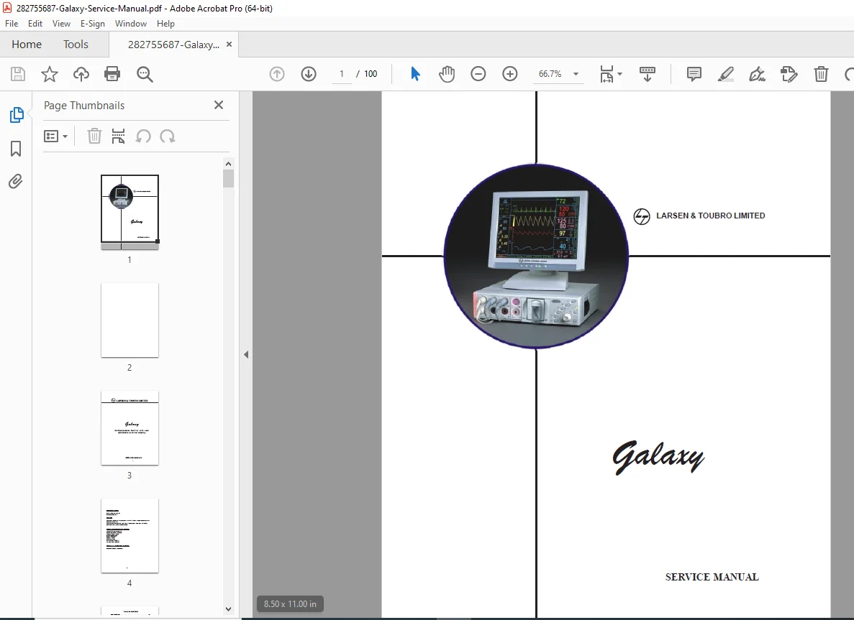
Task: Open Page Thumbnails sidebar icon
Action: 17,115
